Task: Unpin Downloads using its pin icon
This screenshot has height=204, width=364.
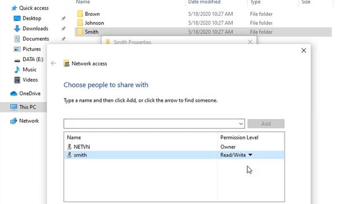Action: 63,28
